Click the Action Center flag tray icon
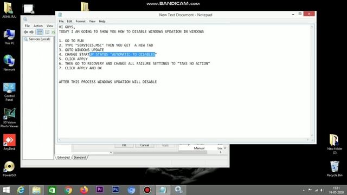Screen dimensions: 347x195 tap(310, 190)
